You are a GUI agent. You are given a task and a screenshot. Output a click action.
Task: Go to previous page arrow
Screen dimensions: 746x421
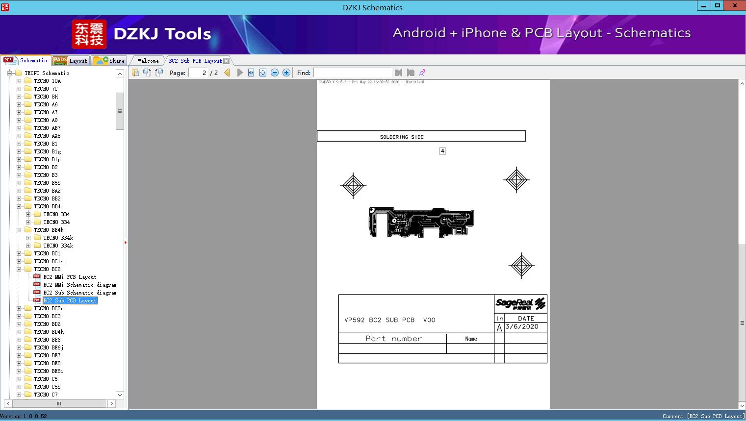click(227, 73)
